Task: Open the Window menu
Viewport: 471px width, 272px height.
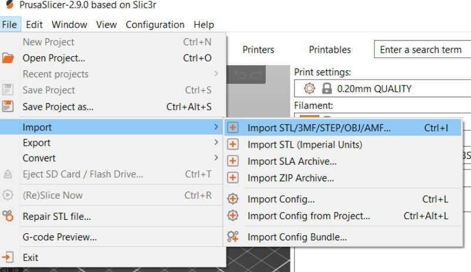Action: click(x=69, y=25)
